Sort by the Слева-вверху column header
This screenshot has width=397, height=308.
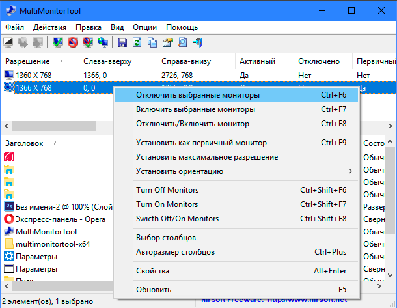click(x=118, y=61)
